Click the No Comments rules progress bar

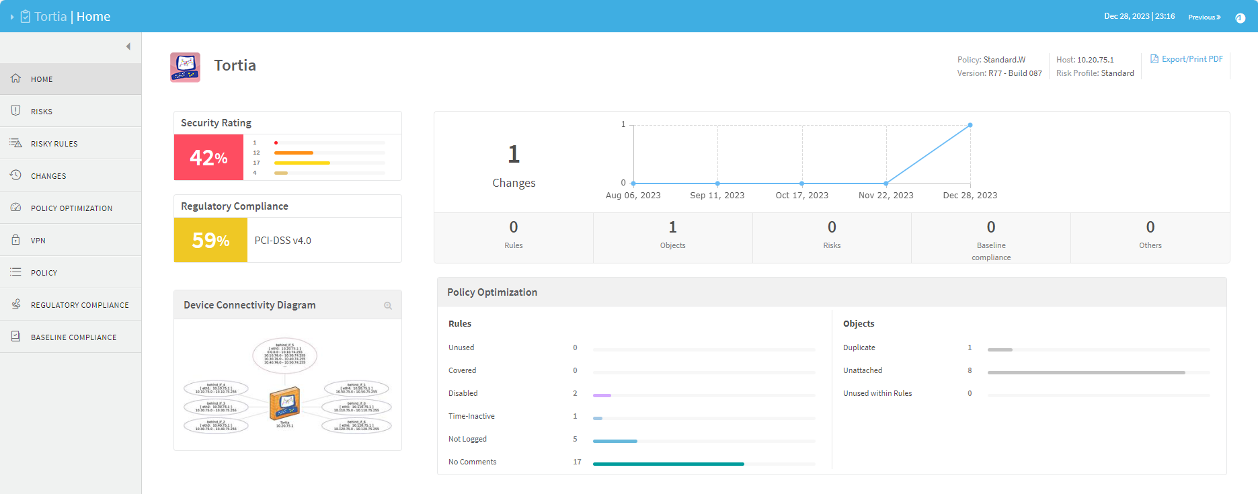[668, 464]
